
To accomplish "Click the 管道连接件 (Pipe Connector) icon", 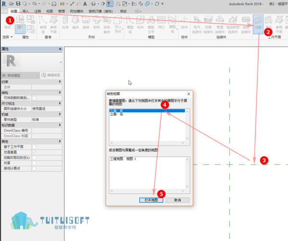I will 220,25.
